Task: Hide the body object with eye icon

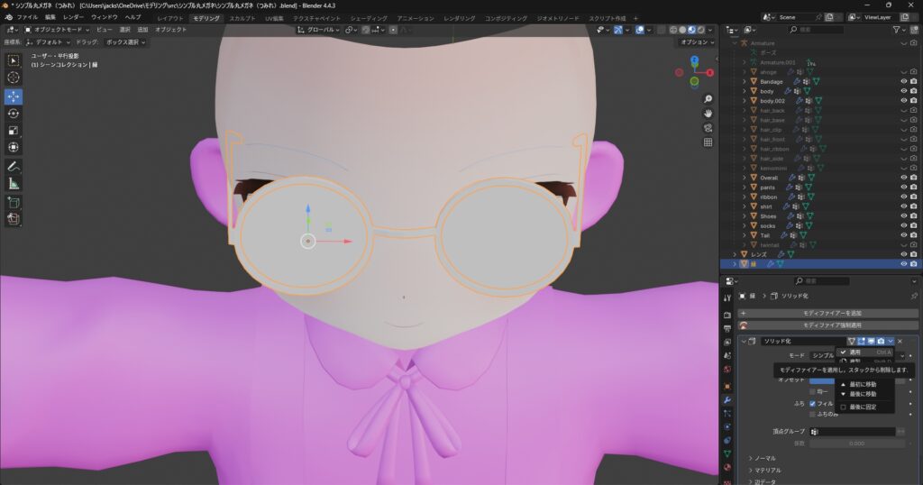Action: click(x=903, y=91)
